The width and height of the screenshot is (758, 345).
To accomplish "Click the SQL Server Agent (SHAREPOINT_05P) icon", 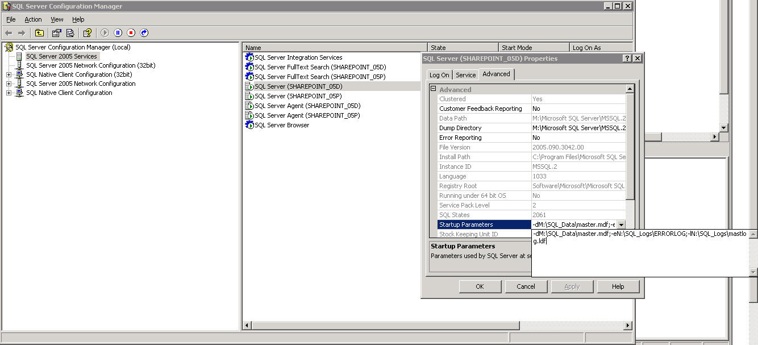I will tap(249, 115).
